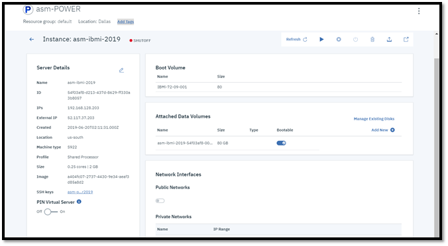The width and height of the screenshot is (448, 246).
Task: Click the size value 0.25 cores | 2 GB
Action: tap(83, 167)
